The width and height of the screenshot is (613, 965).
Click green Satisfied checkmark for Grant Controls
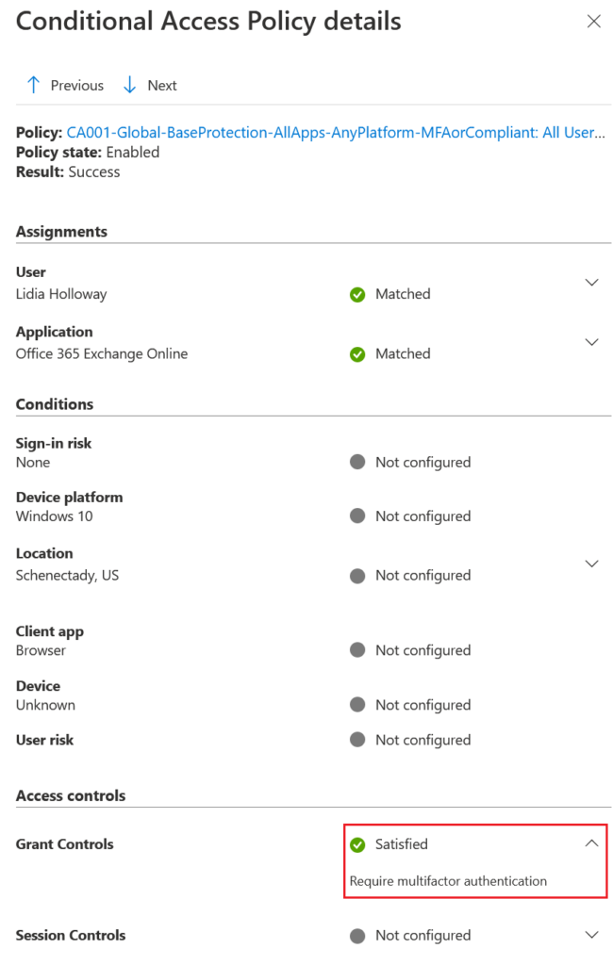coord(357,844)
